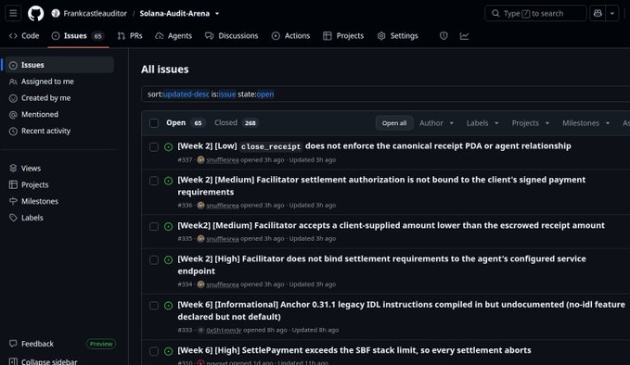Open issue Anchor 0.31.1 legacy IDL instructions
This screenshot has width=630, height=365.
[x=402, y=310]
